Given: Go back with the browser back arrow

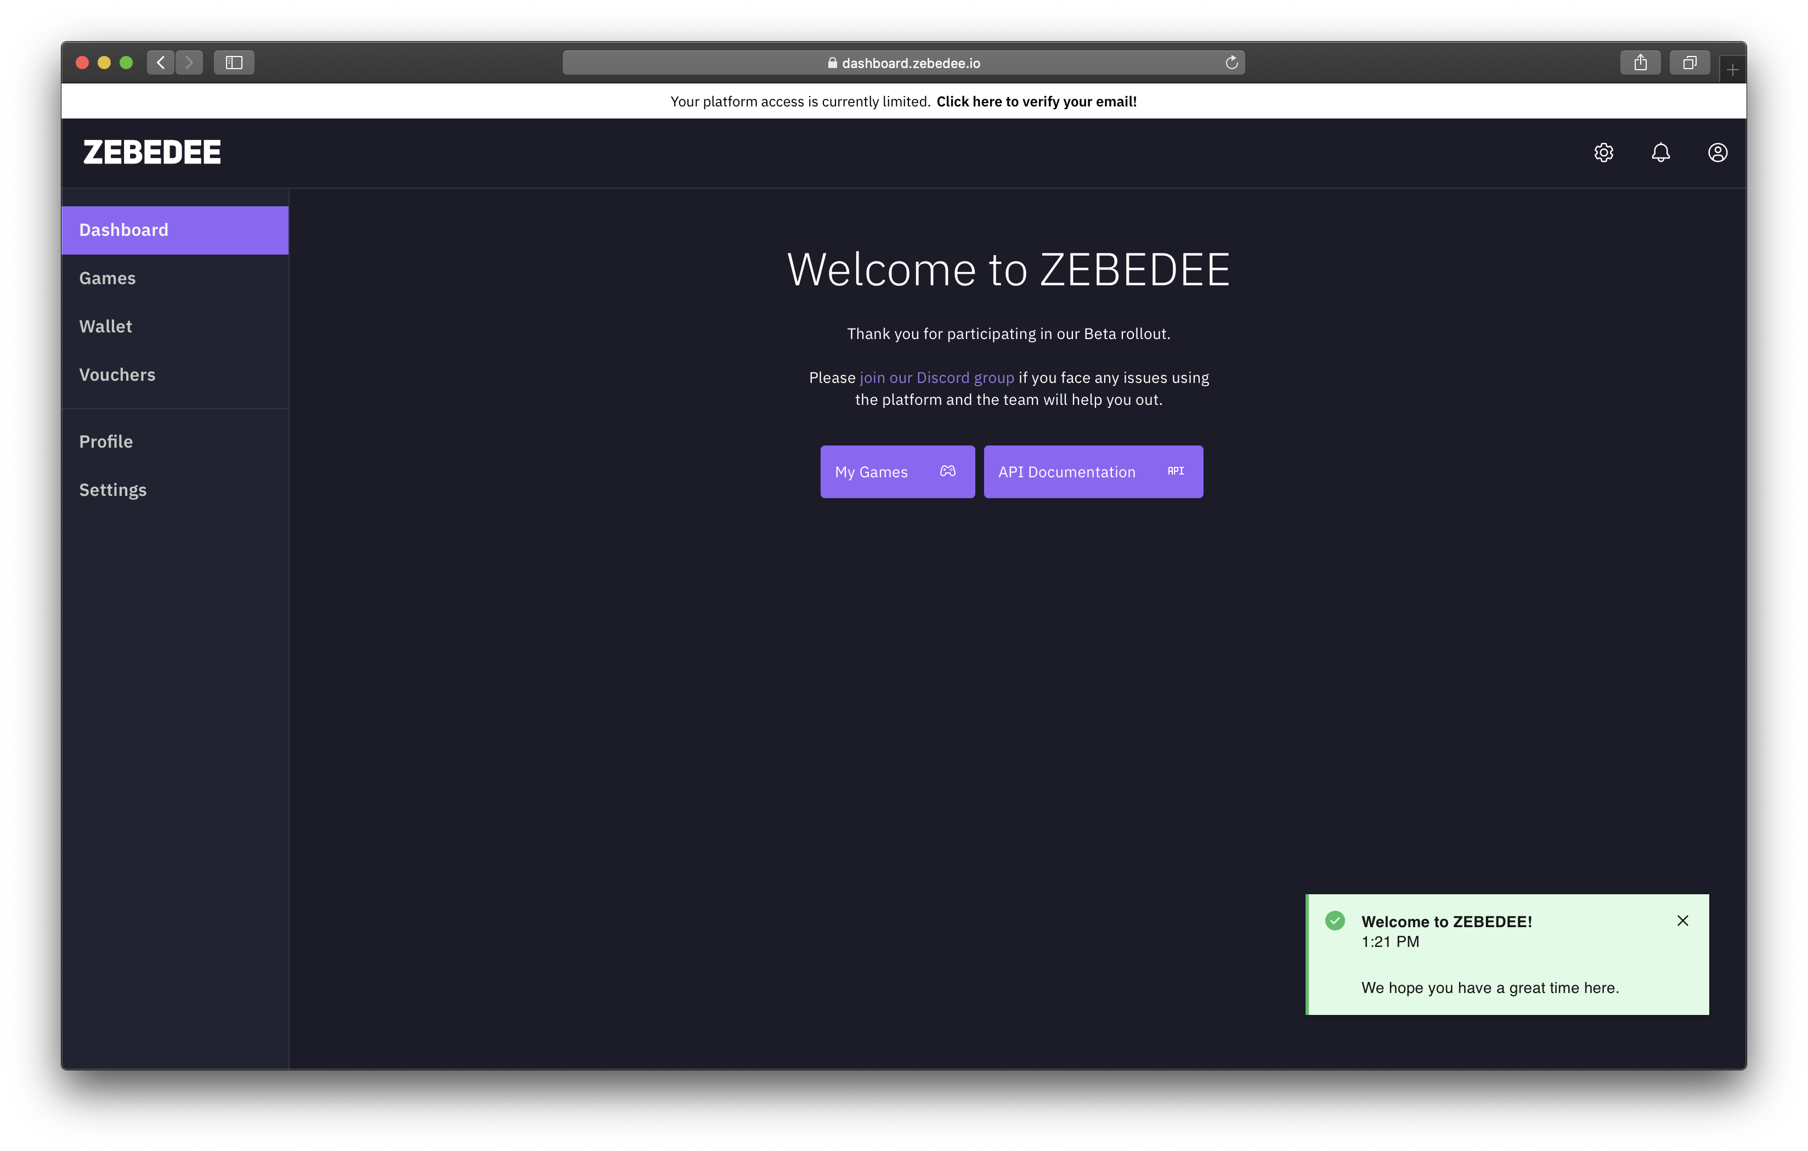Looking at the screenshot, I should 161,63.
